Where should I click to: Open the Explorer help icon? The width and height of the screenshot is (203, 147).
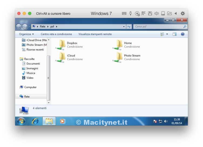(x=182, y=34)
